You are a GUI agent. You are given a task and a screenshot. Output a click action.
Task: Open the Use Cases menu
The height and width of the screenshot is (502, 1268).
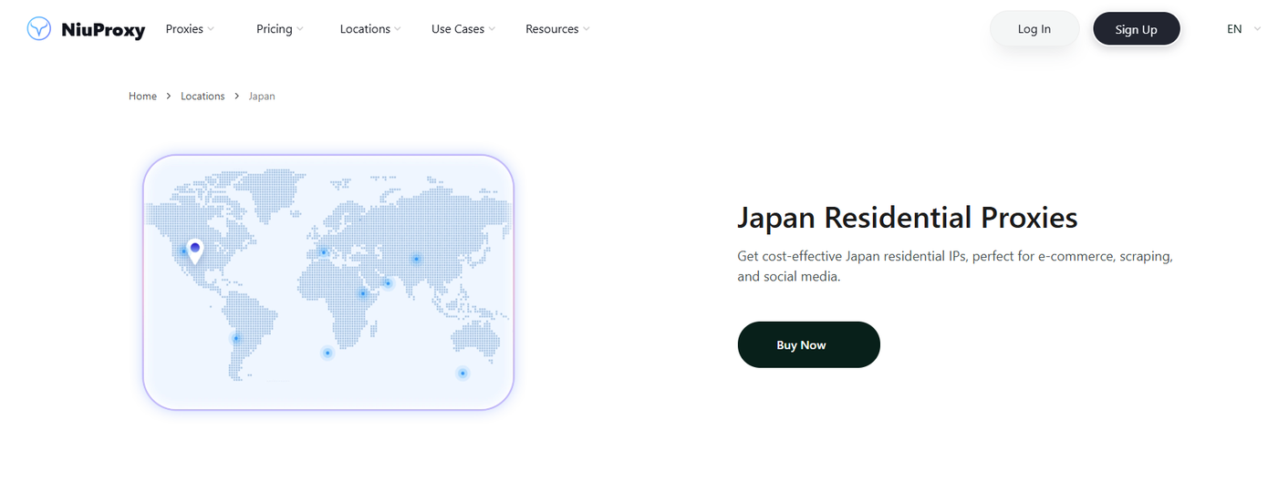pyautogui.click(x=458, y=29)
